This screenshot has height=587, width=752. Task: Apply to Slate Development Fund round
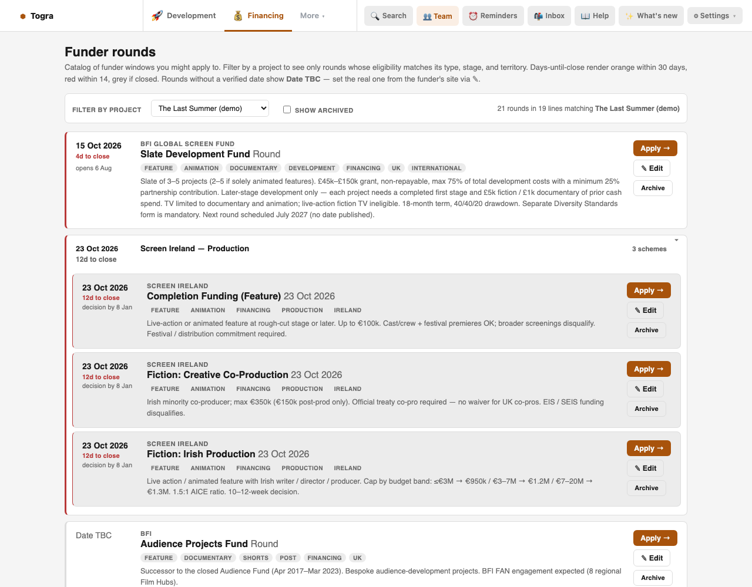[655, 149]
